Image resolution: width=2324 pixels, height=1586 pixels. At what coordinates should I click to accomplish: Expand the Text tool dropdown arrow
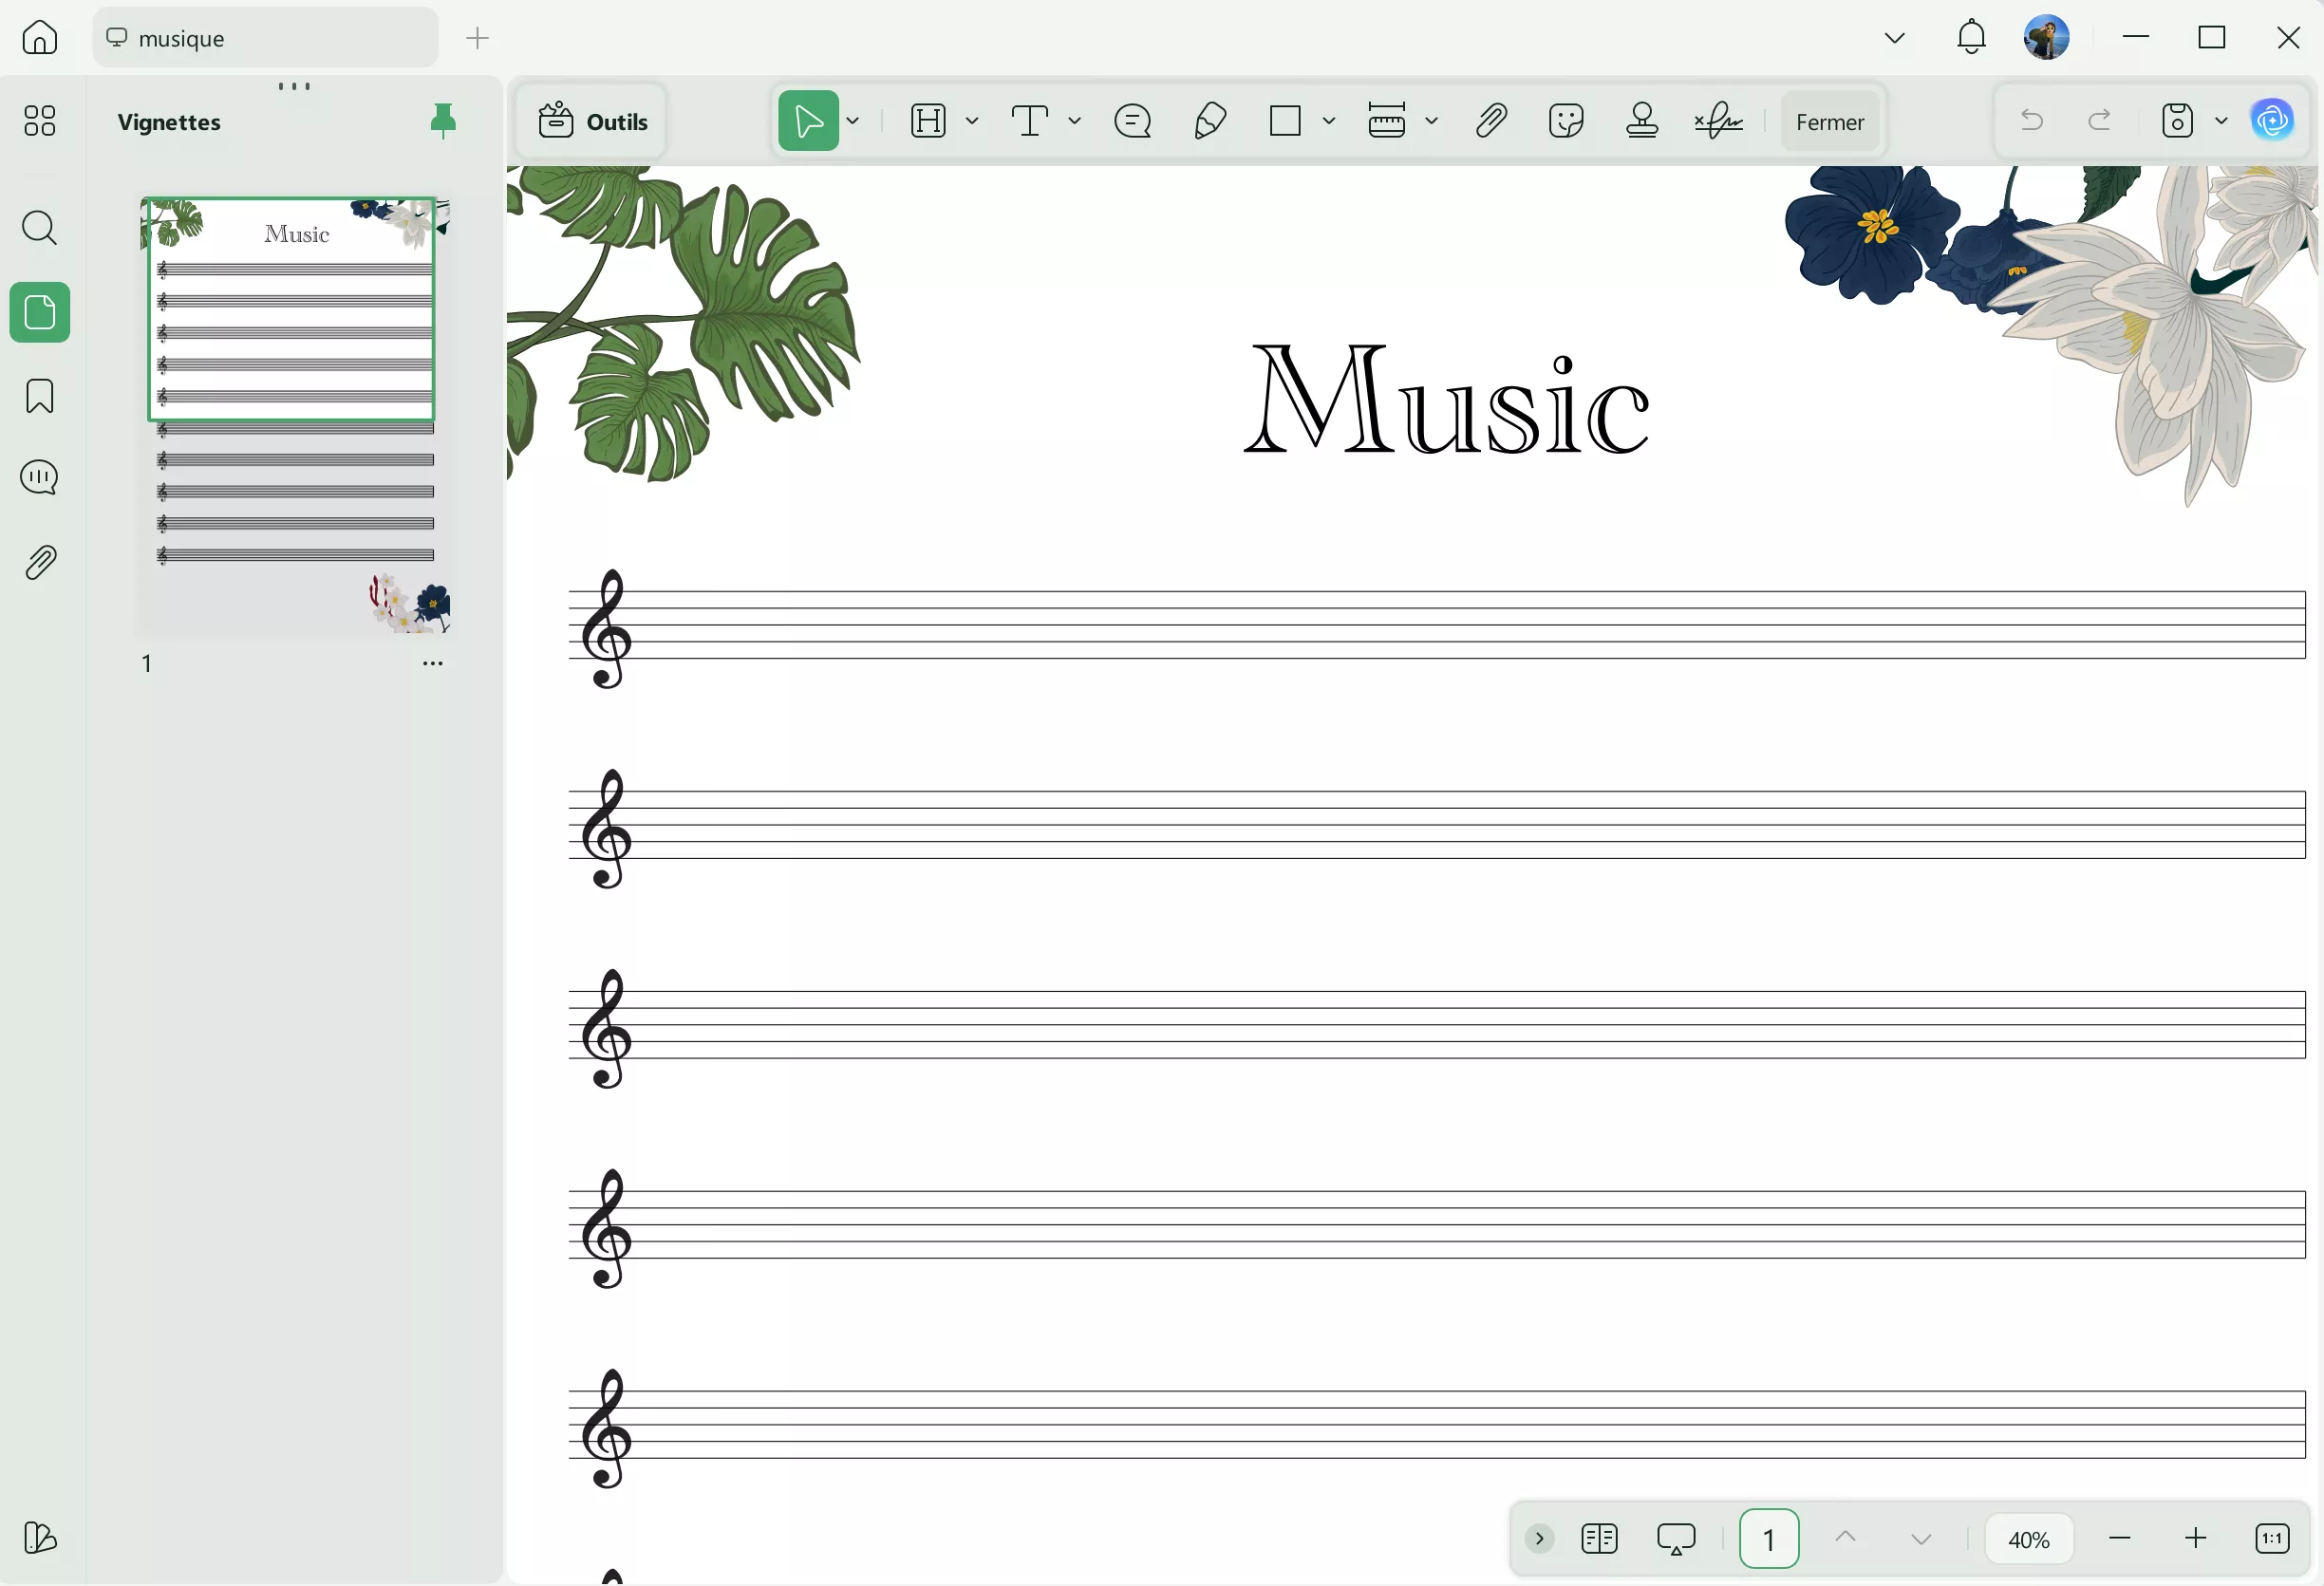point(1075,121)
